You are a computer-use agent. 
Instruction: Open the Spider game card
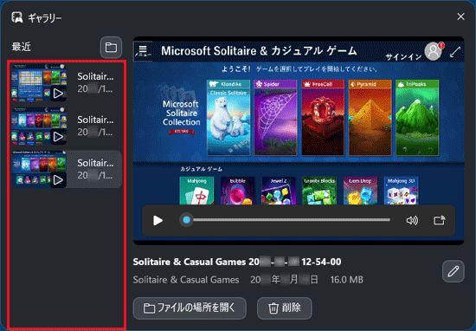[275, 118]
